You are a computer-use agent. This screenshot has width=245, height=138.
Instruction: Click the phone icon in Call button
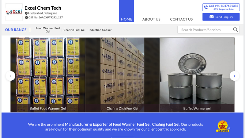tap(206, 7)
